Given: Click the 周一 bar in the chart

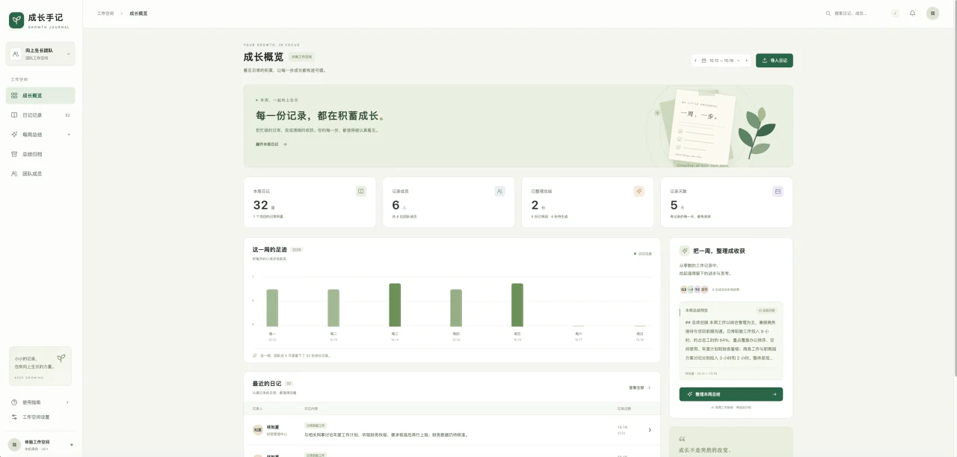Looking at the screenshot, I should pos(272,307).
